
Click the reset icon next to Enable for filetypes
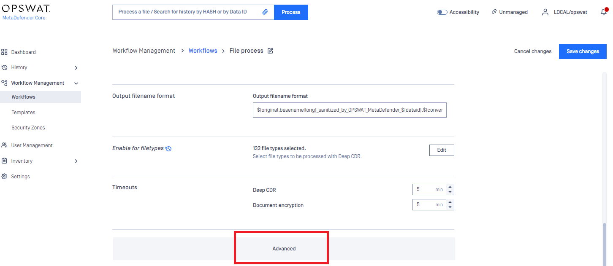(x=168, y=149)
